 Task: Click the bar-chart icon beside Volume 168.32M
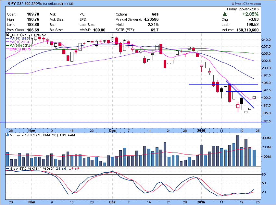coord(7,135)
